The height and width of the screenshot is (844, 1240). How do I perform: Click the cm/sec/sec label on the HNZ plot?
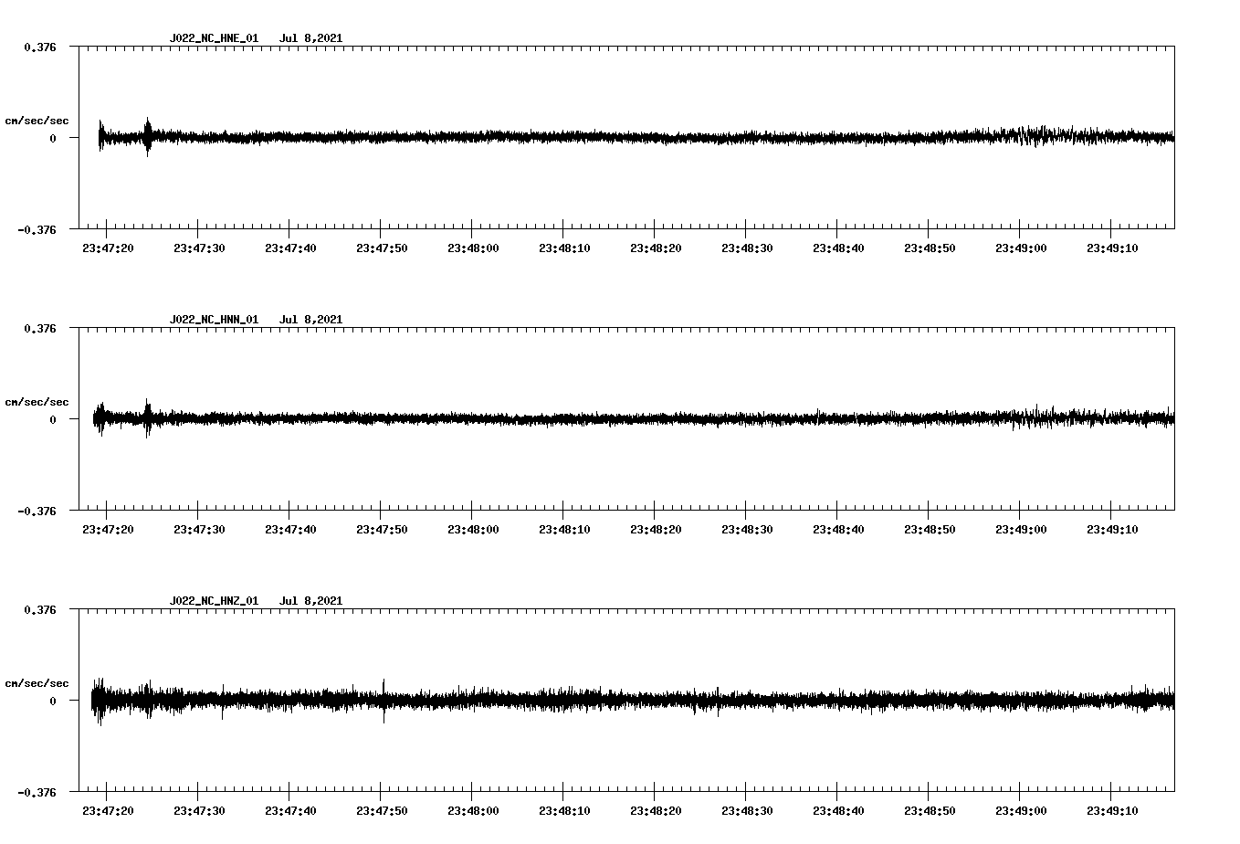(x=39, y=681)
